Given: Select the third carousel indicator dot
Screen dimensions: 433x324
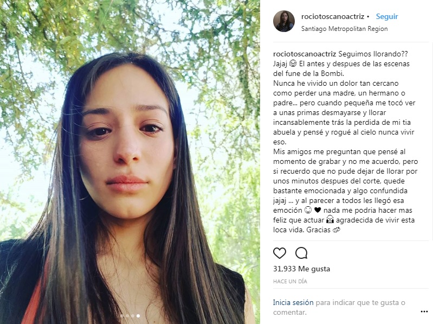Looking at the screenshot, I should click(133, 316).
